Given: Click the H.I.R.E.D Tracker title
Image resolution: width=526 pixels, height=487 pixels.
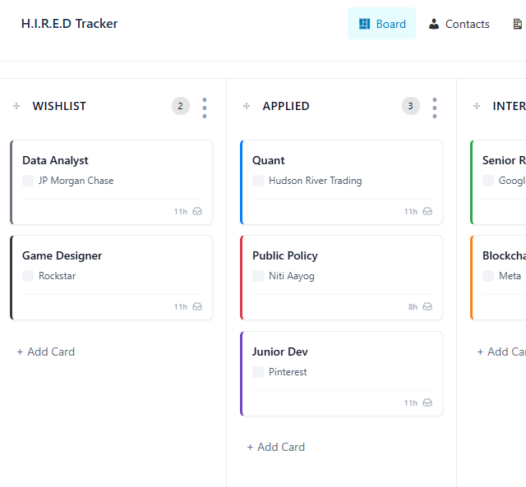Looking at the screenshot, I should coord(70,24).
